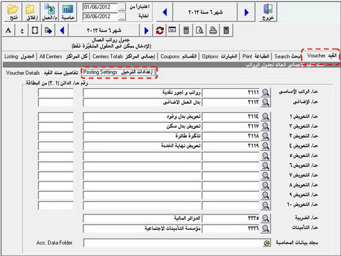Image resolution: width=341 pixels, height=256 pixels.
Task: Search account for حـ/ الراتب الأساسي row
Action: [x=265, y=92]
